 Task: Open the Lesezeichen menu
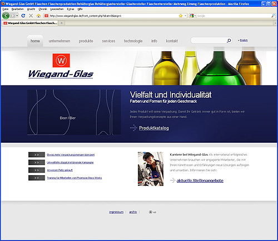click(x=57, y=9)
